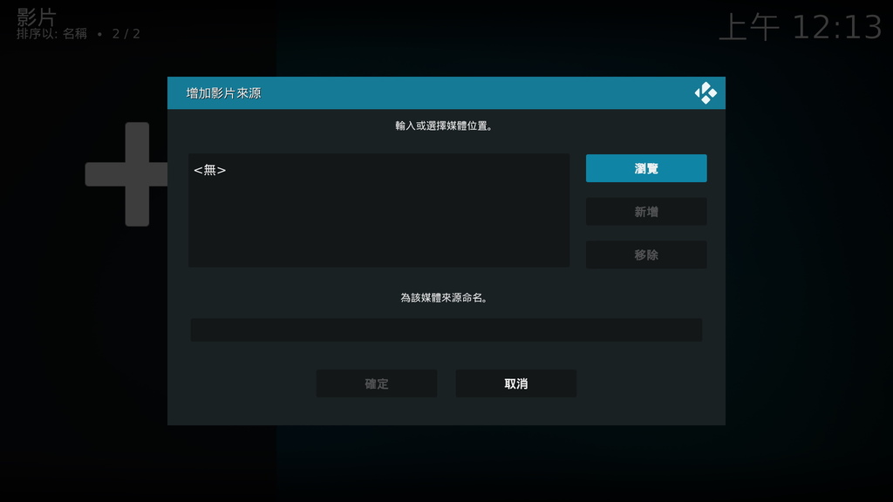Click the 輸入或選擇媒體位置 label
This screenshot has width=893, height=502.
coord(444,125)
